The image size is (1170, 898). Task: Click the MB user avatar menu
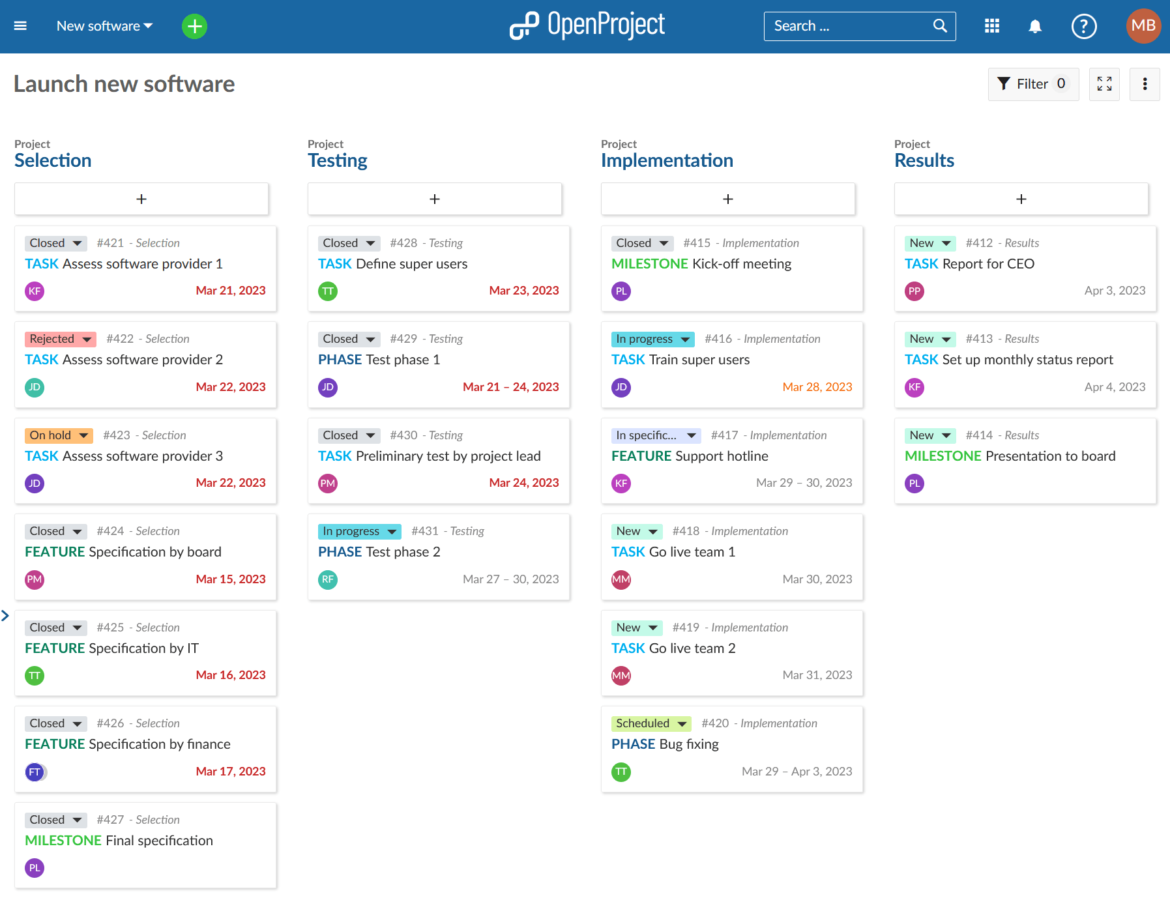point(1143,26)
